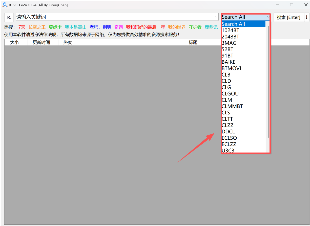Screen dimensions: 310x226
Task: Click hot search link 长空之王
Action: 37,27
